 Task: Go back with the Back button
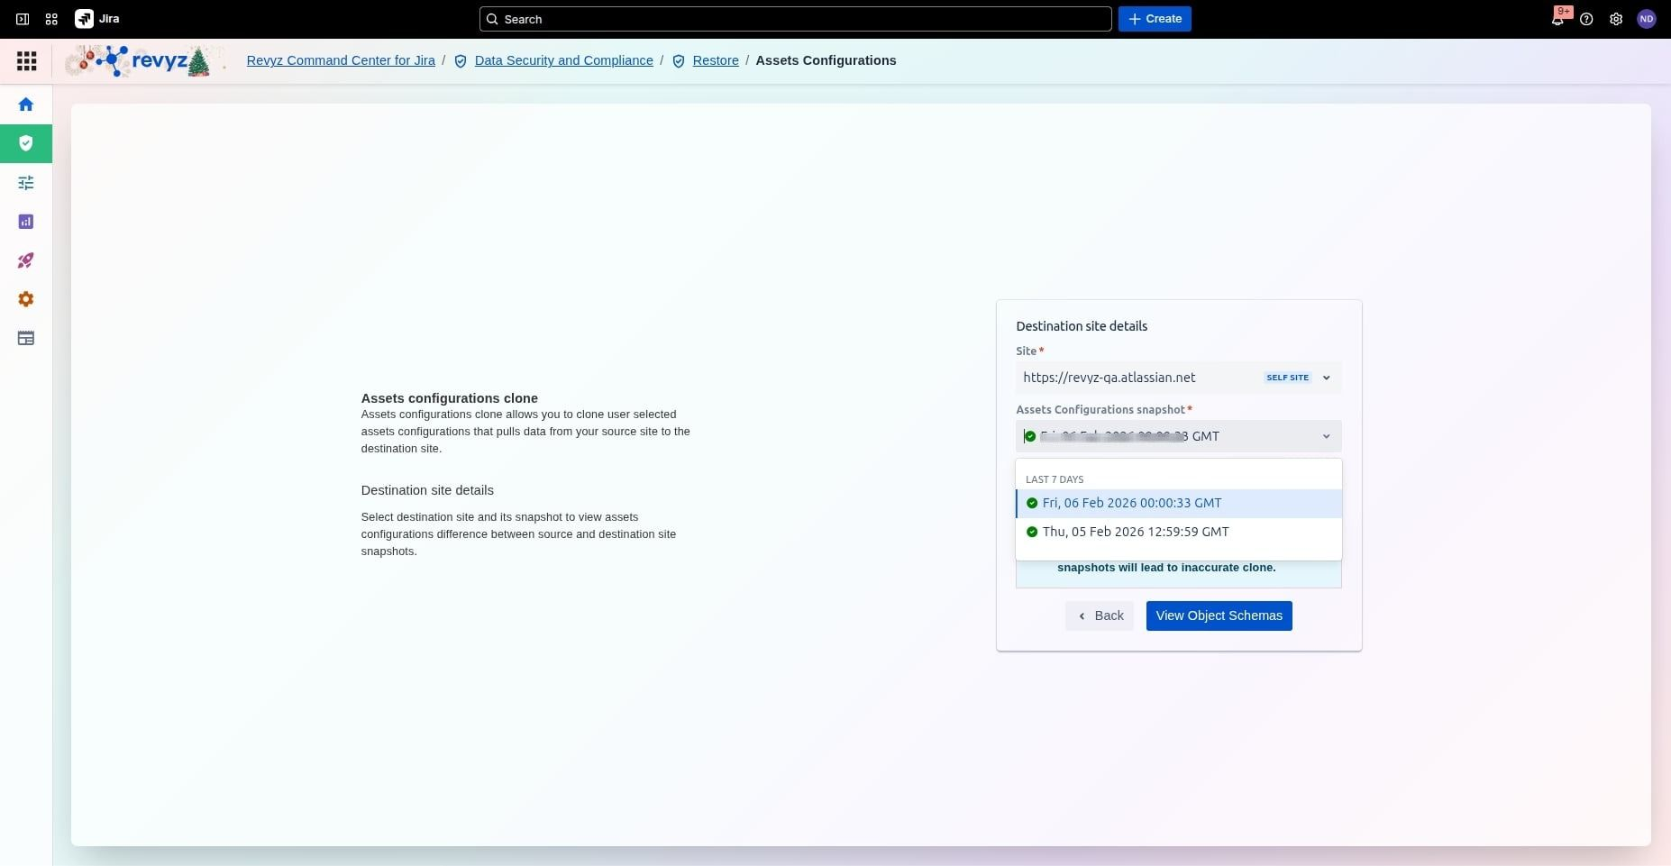pyautogui.click(x=1100, y=615)
